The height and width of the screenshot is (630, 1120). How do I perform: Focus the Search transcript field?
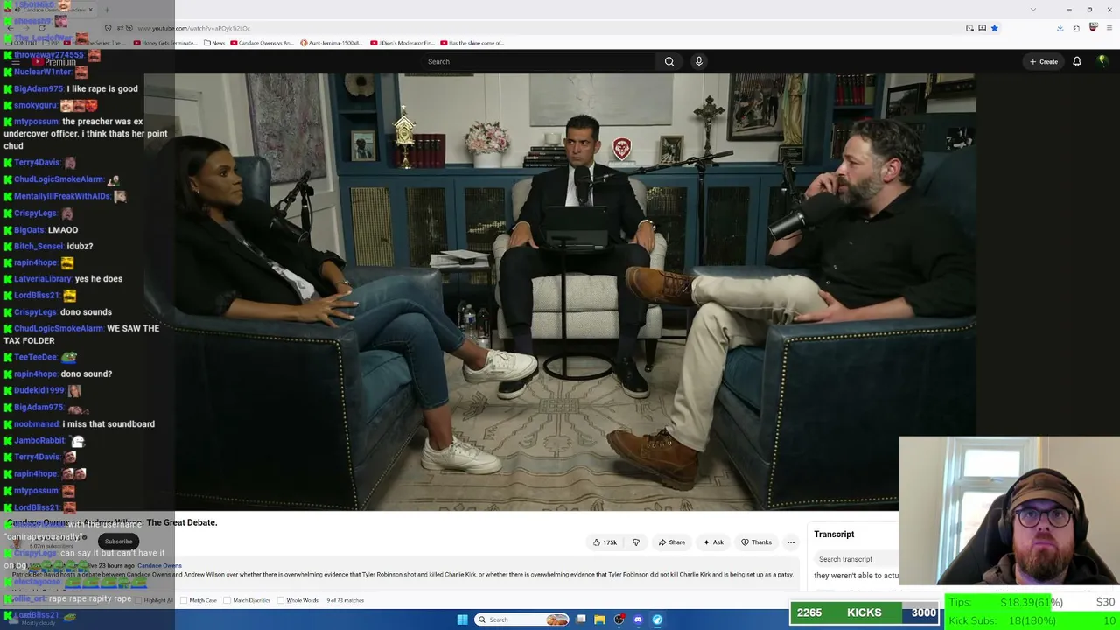[857, 559]
